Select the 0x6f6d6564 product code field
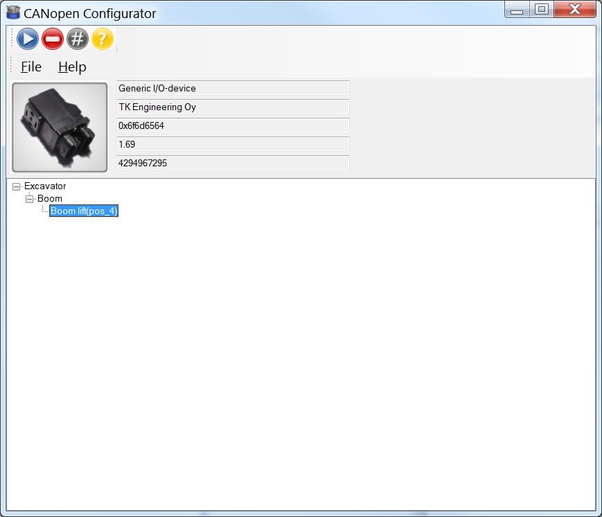The width and height of the screenshot is (602, 517). click(x=231, y=125)
